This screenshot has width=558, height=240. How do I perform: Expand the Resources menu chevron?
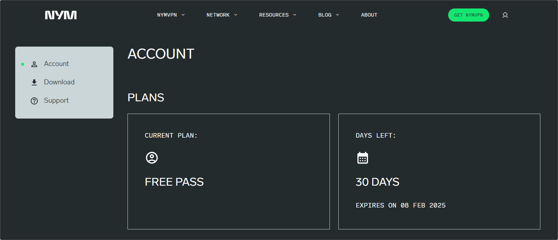pos(295,15)
